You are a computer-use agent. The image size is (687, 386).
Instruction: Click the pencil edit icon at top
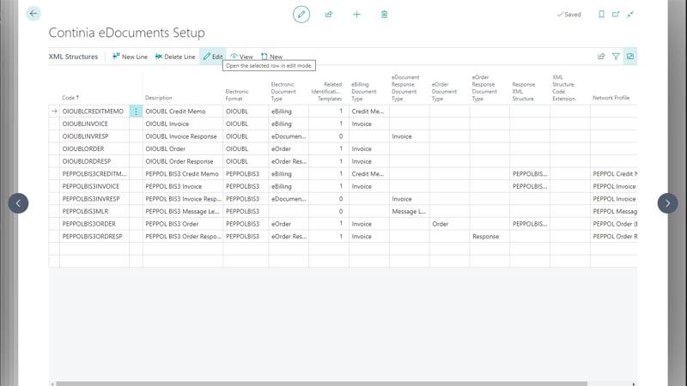click(301, 14)
